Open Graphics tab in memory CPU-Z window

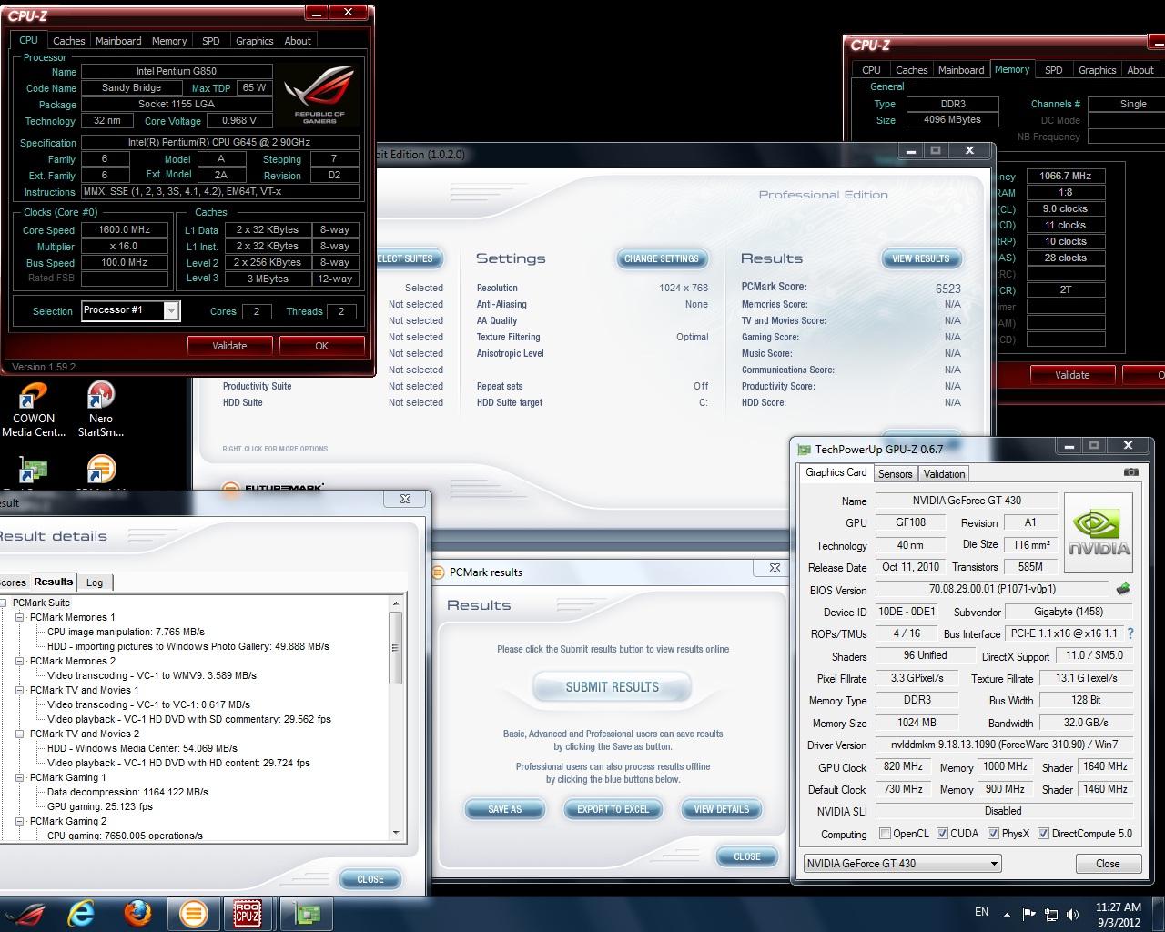pos(1097,70)
